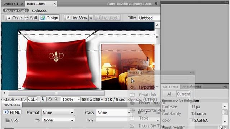Click the CSS summary scrollbar thumb
The image size is (230, 129).
click(x=225, y=112)
